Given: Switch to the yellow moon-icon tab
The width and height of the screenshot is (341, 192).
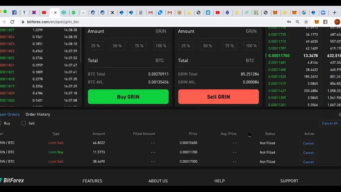Looking at the screenshot, I should 189,13.
